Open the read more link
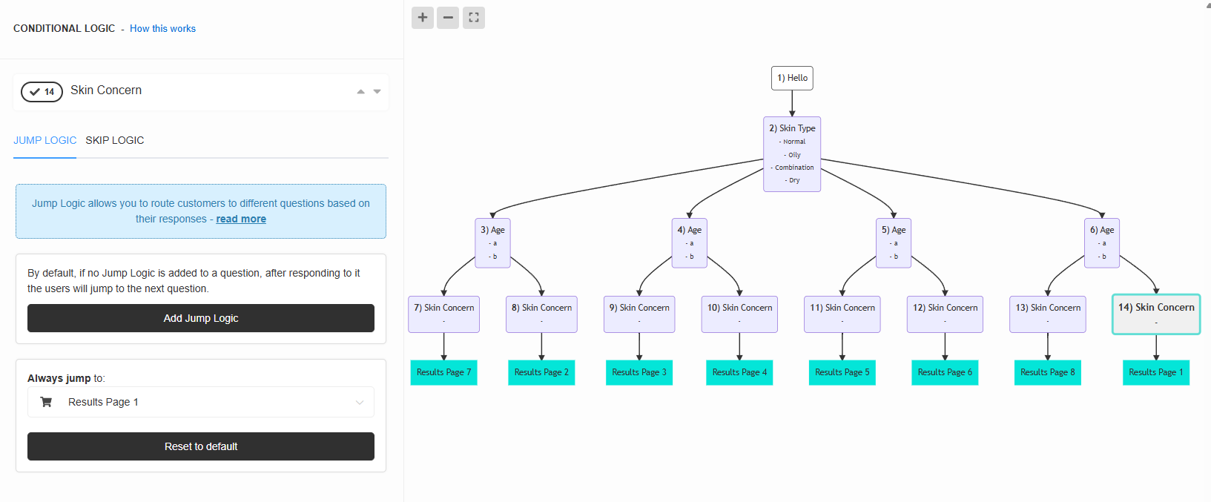 [x=241, y=219]
